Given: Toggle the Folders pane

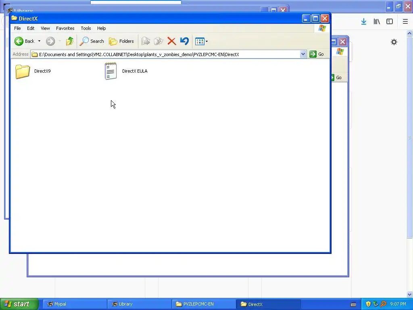Looking at the screenshot, I should 121,41.
